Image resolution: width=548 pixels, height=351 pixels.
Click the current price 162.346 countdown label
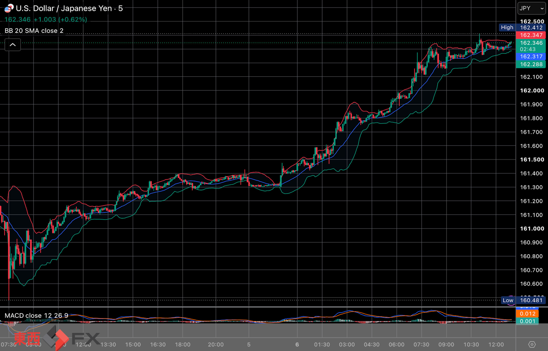[531, 46]
